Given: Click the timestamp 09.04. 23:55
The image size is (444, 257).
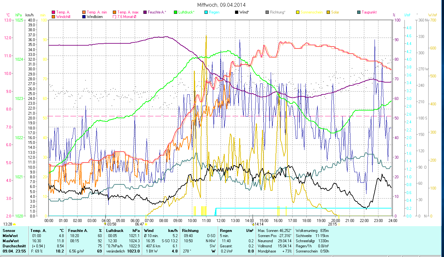Looking at the screenshot, I should pos(14,251).
